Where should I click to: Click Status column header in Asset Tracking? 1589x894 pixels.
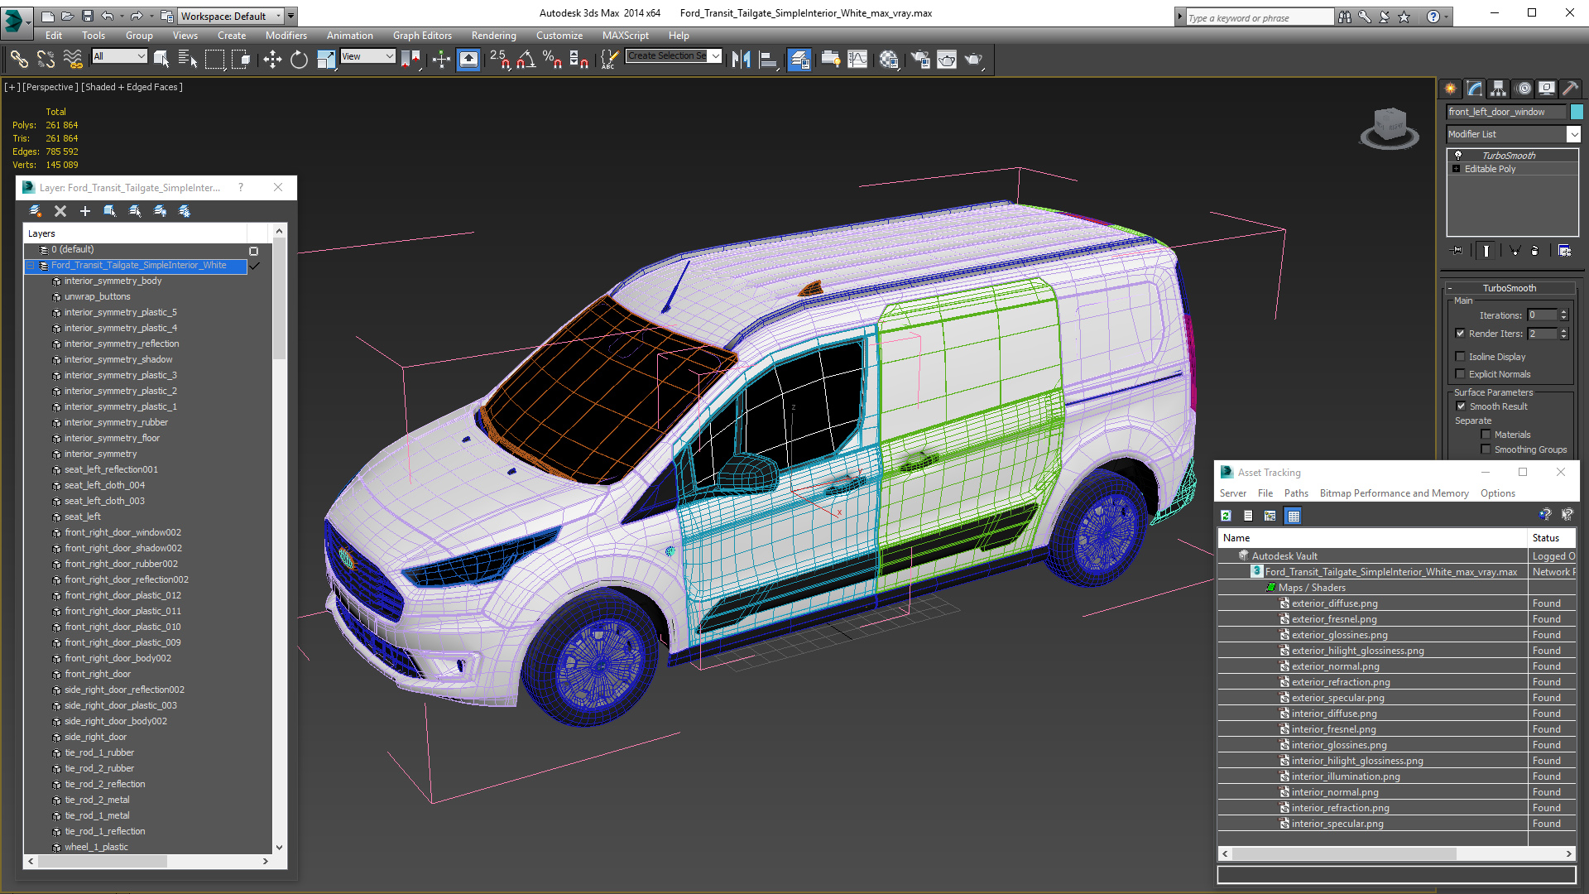tap(1552, 538)
